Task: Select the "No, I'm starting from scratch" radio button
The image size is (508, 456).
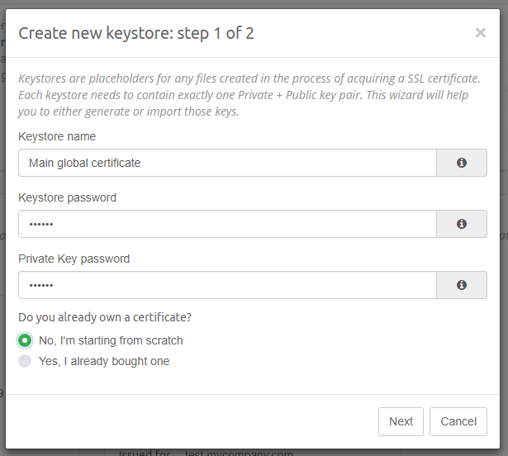Action: click(26, 340)
